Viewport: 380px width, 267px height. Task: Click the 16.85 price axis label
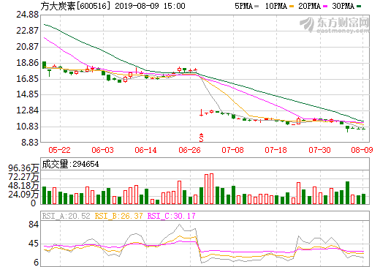point(27,79)
